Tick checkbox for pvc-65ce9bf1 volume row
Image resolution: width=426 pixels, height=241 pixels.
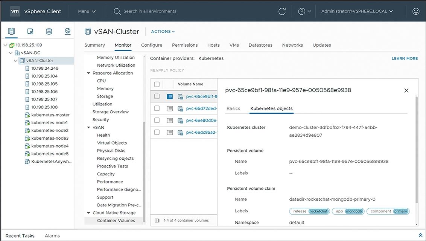(x=157, y=96)
